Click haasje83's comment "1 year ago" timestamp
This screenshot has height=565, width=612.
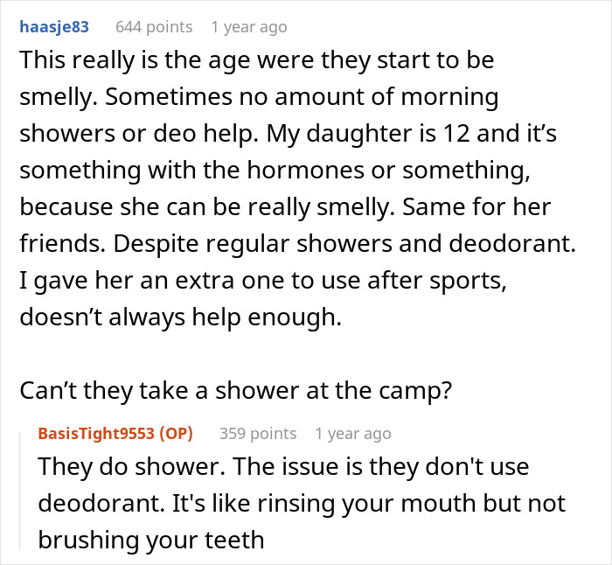click(x=248, y=27)
